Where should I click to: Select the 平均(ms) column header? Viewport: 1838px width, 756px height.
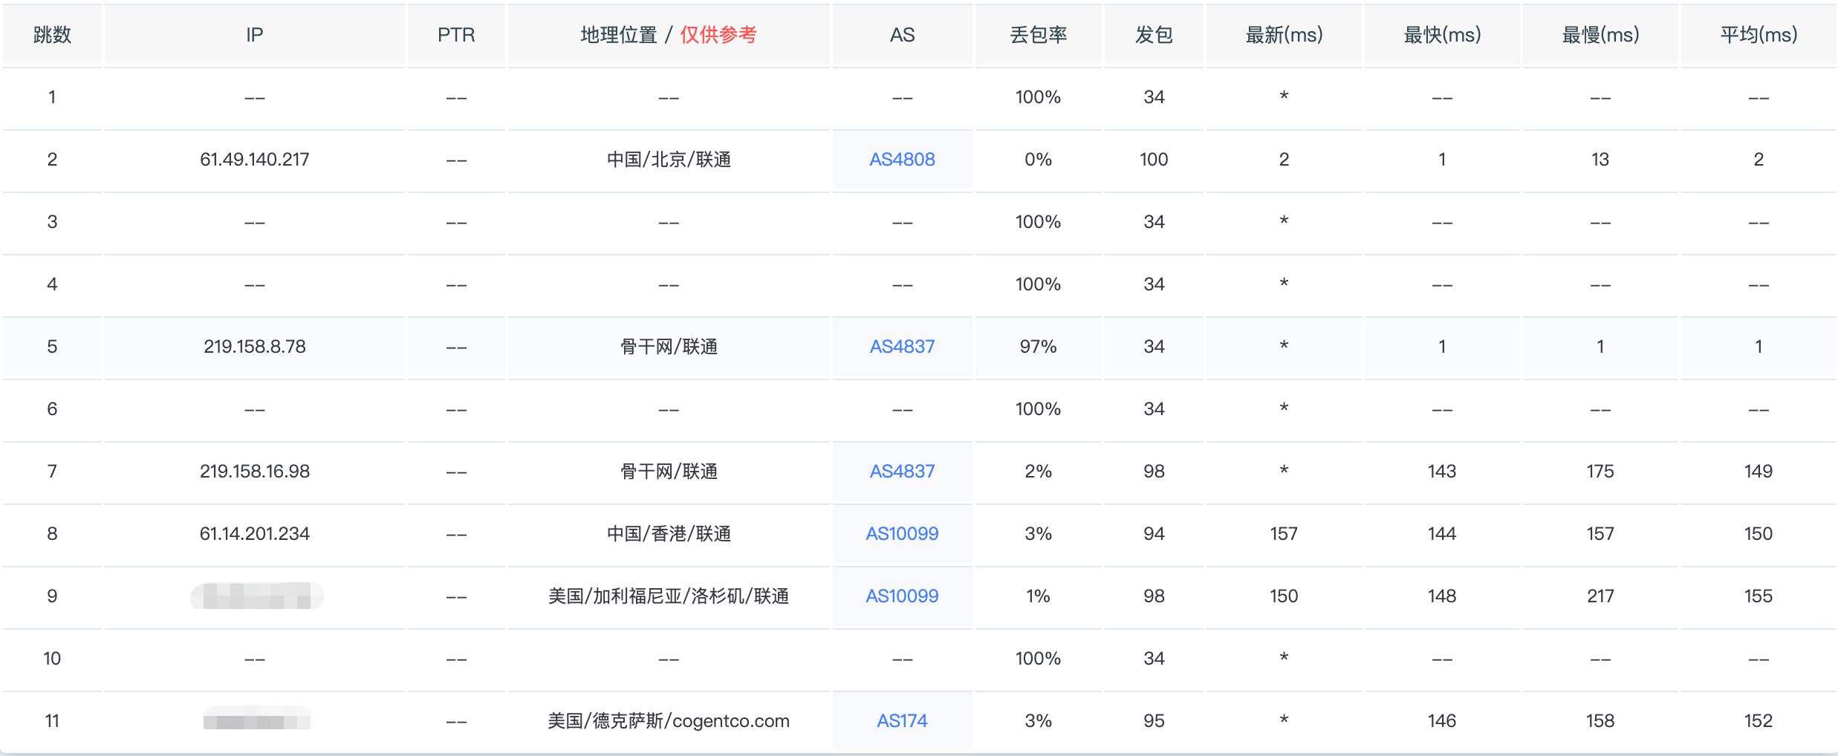click(1759, 35)
